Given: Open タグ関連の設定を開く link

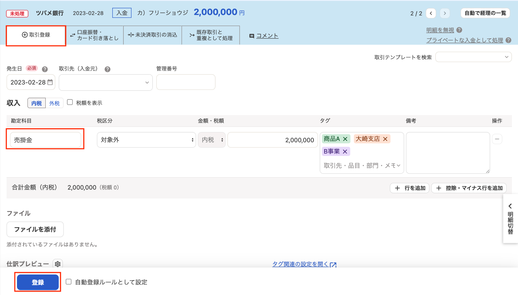Looking at the screenshot, I should tap(304, 264).
